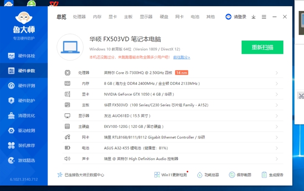Screen dimensions: 304x191
Task: Expand the 主板 row chevron
Action: tap(277, 105)
